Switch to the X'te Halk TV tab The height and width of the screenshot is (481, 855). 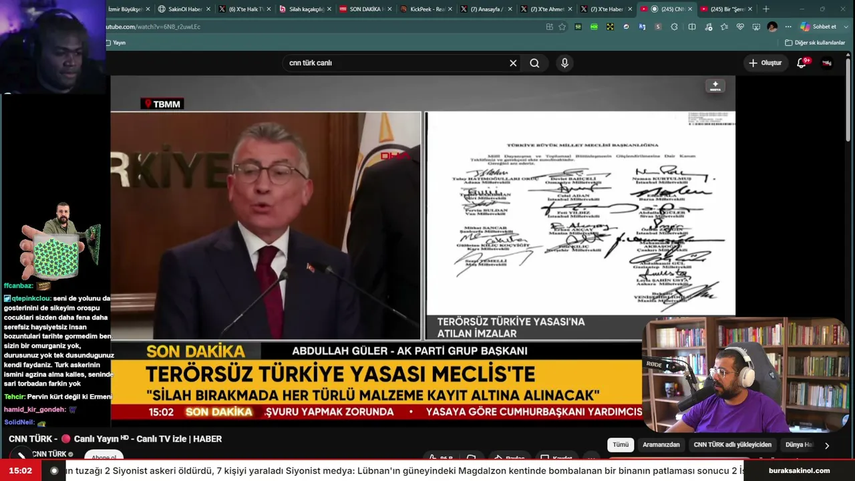coord(243,9)
